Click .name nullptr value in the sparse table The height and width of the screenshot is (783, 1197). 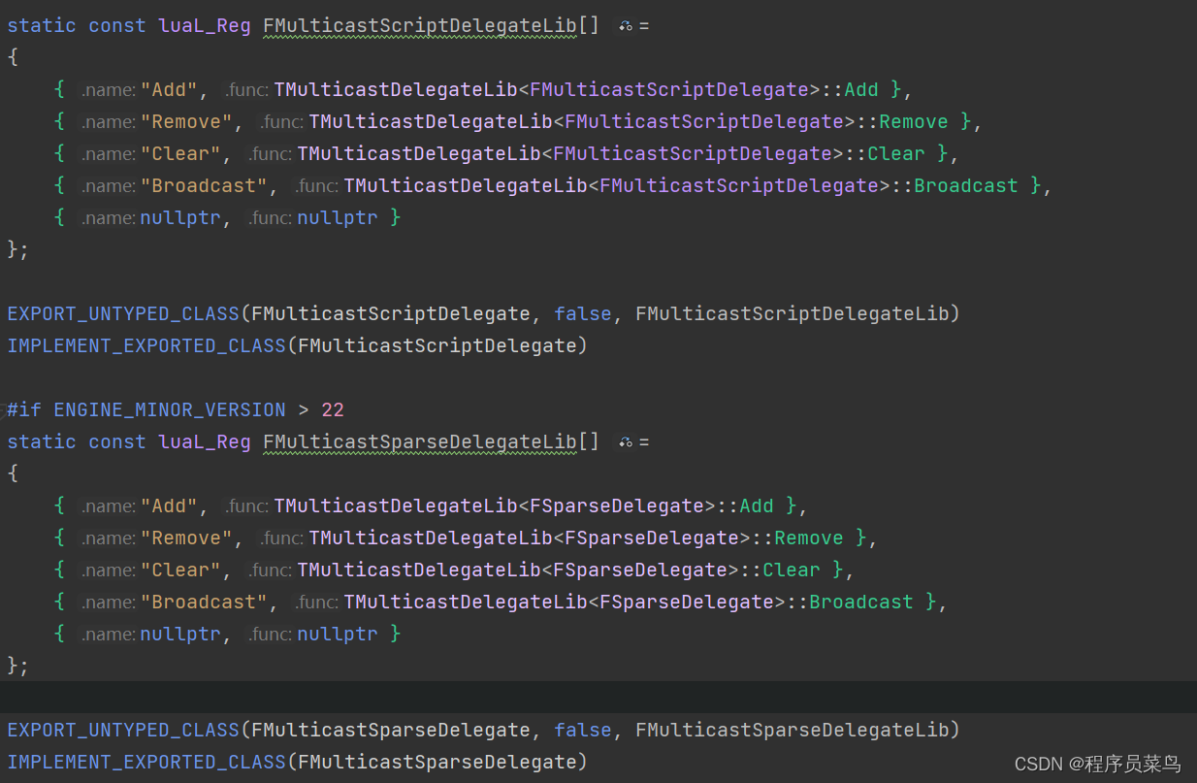tap(181, 634)
